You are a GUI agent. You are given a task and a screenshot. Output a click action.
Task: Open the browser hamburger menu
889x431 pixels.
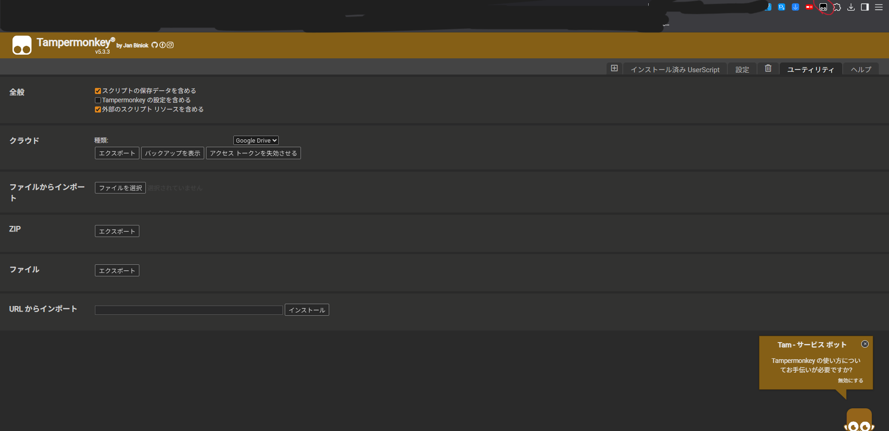[x=878, y=7]
